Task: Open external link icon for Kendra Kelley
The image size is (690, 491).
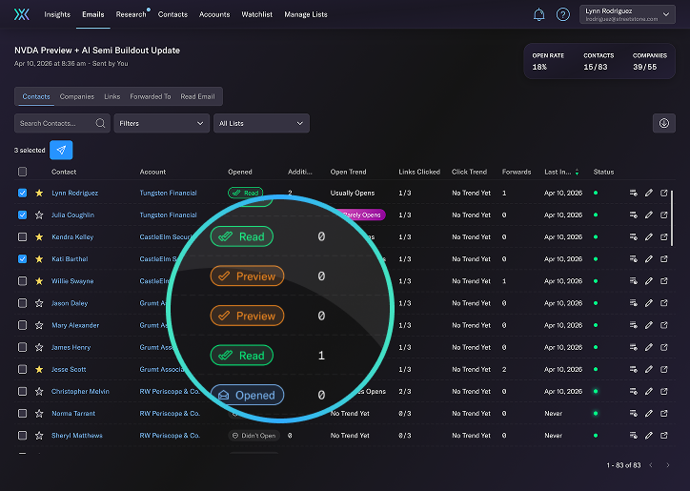Action: (x=664, y=237)
